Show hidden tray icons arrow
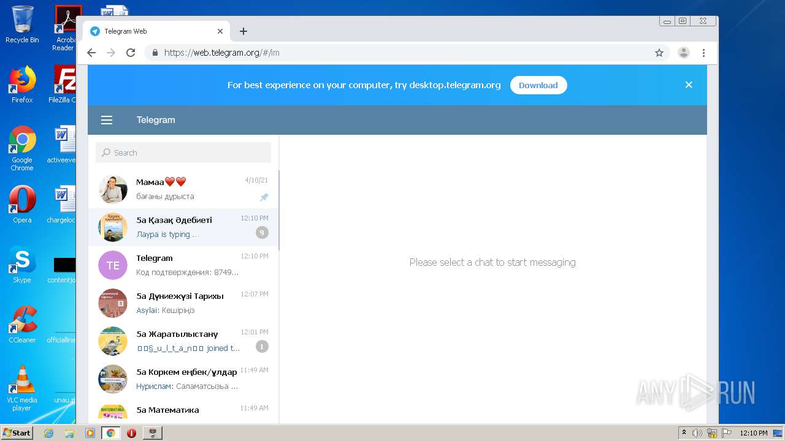The image size is (785, 441). pyautogui.click(x=684, y=433)
